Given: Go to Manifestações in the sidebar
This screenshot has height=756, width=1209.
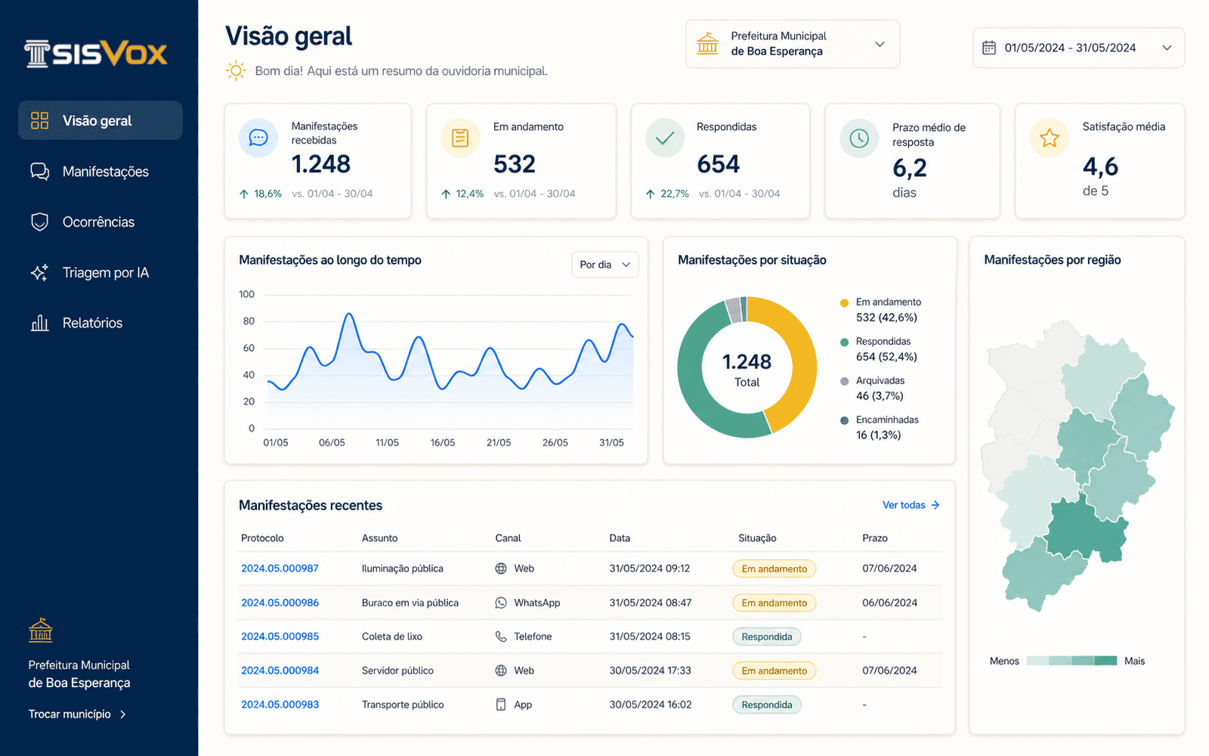Looking at the screenshot, I should coord(100,172).
